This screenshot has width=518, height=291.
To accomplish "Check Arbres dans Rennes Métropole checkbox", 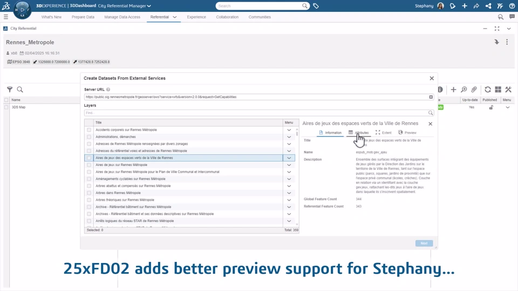I will pyautogui.click(x=89, y=193).
